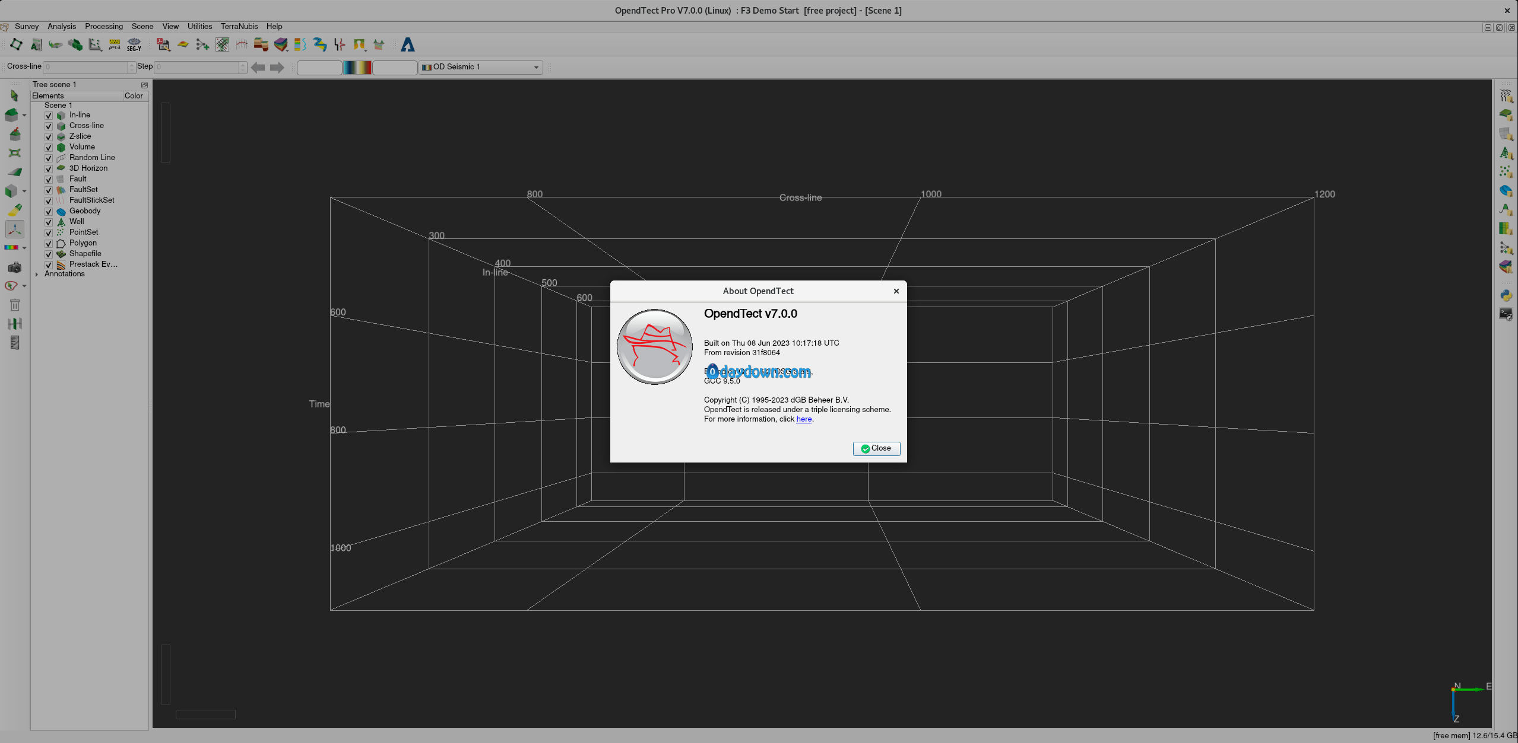Click the PDF save toolbar icon
The width and height of the screenshot is (1518, 743).
163,44
